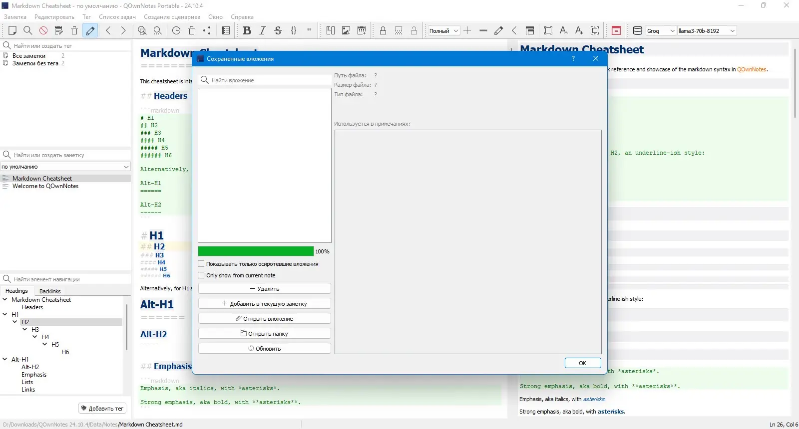Insert block quote with the quote-mark icon
This screenshot has width=799, height=429.
click(309, 30)
